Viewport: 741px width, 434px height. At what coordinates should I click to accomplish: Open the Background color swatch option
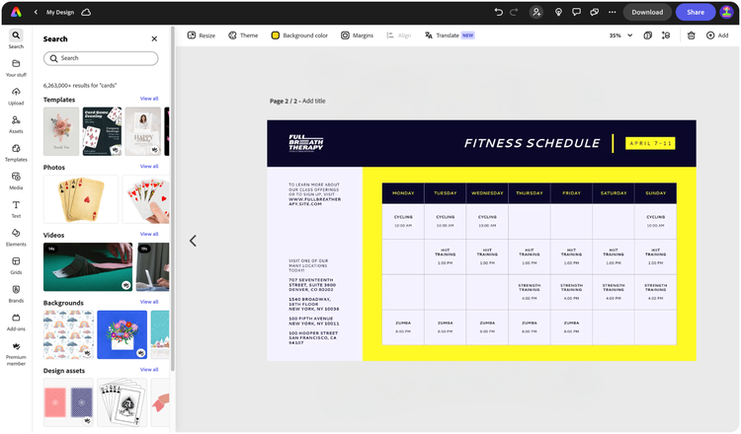[x=299, y=36]
